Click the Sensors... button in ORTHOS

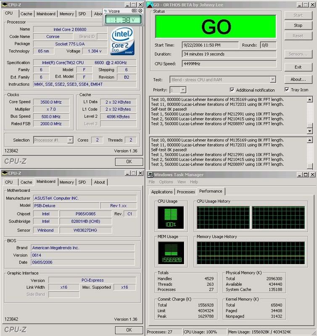pyautogui.click(x=298, y=54)
